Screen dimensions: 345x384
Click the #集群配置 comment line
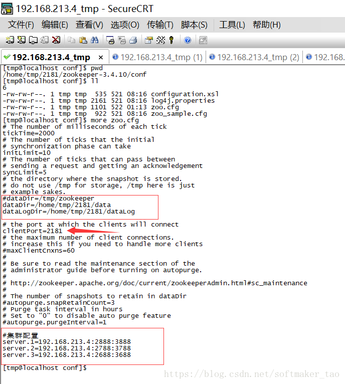point(21,335)
